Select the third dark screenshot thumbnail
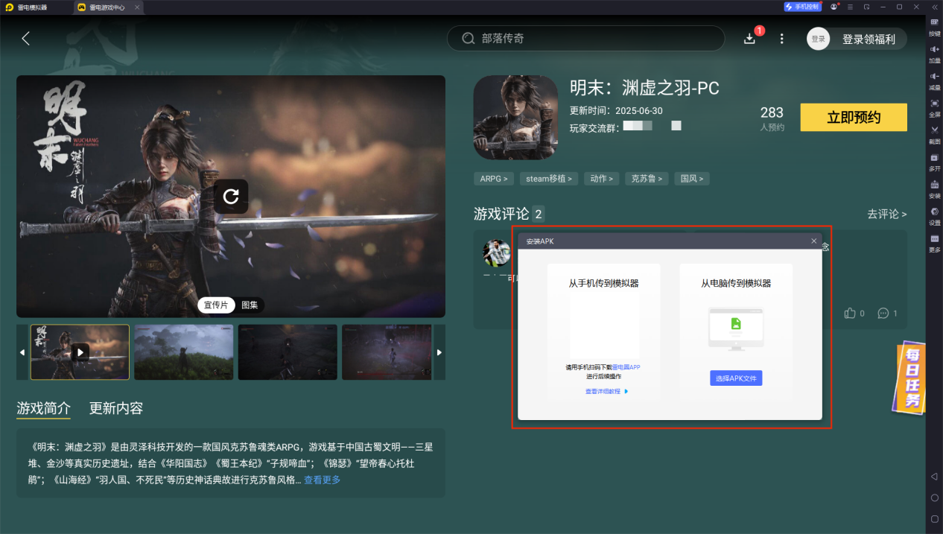943x534 pixels. click(288, 352)
